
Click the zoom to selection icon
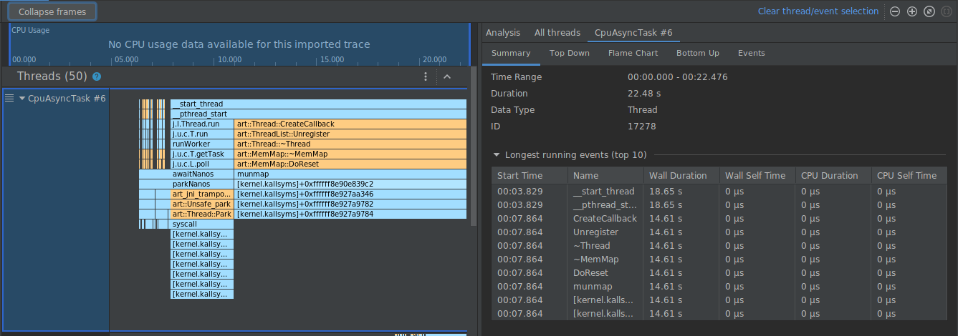(947, 11)
